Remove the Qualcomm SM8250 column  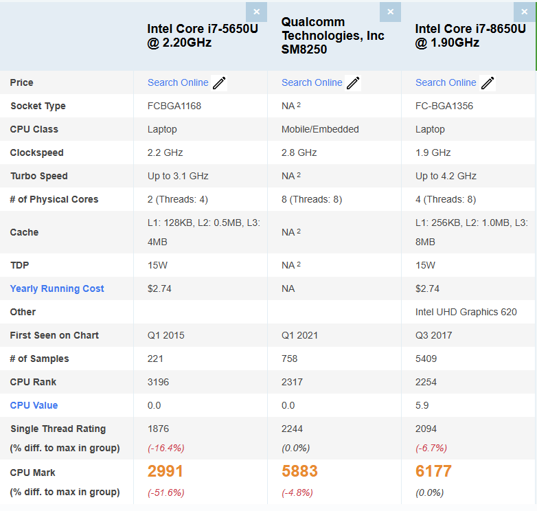pos(390,12)
